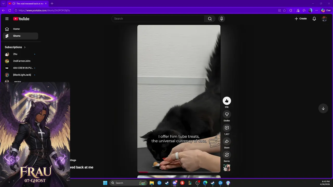Open the 2ndFarmerJohn subscription channel

21,61
